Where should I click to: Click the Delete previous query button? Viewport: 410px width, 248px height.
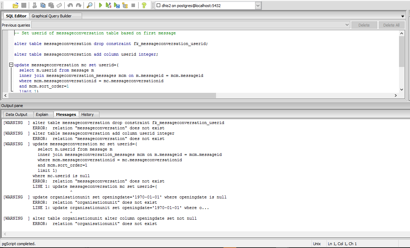(x=364, y=25)
